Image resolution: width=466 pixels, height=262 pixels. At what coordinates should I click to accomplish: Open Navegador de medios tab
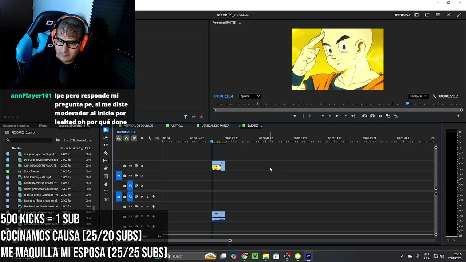coord(16,126)
